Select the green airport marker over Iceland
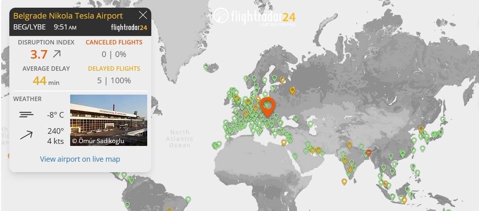The width and height of the screenshot is (479, 211). point(206,67)
